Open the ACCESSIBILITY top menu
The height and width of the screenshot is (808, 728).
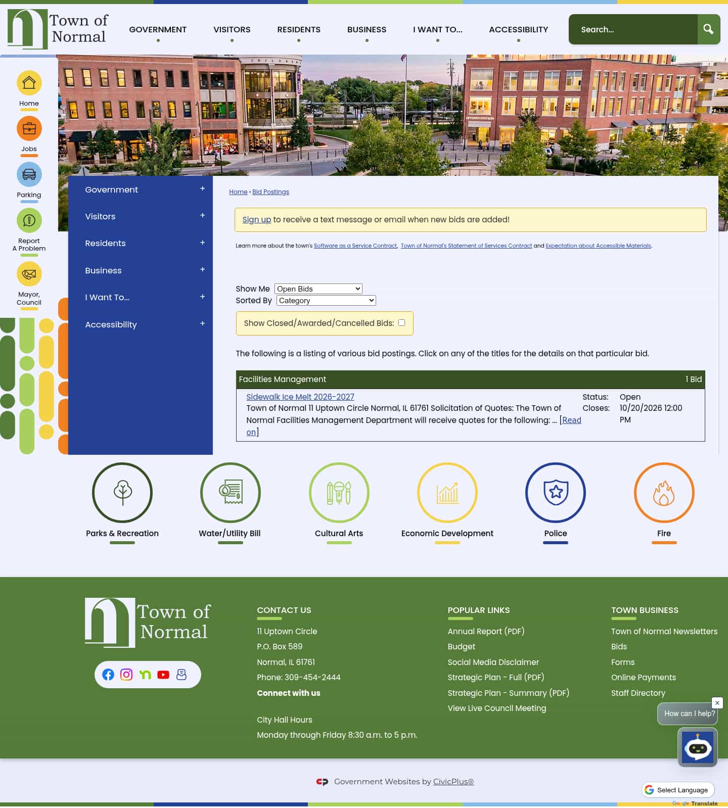[519, 29]
